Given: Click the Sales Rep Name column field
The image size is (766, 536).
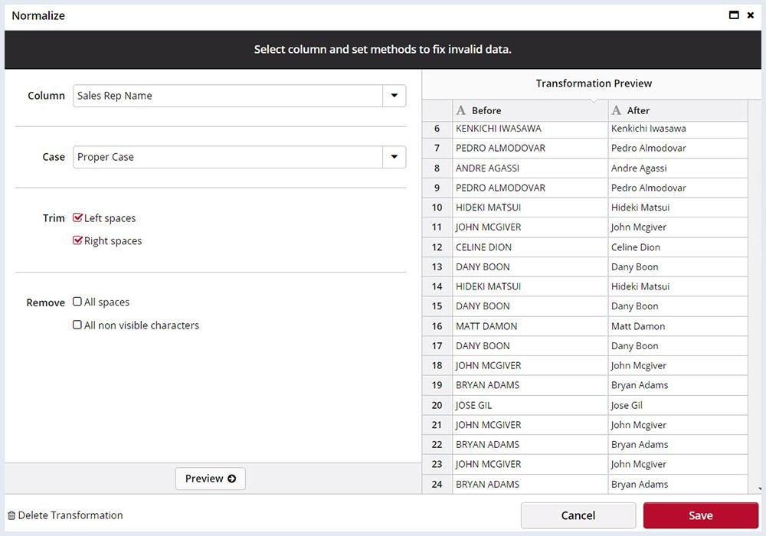Looking at the screenshot, I should pos(228,96).
